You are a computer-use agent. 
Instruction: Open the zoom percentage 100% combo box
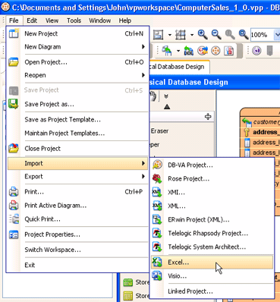[265, 35]
